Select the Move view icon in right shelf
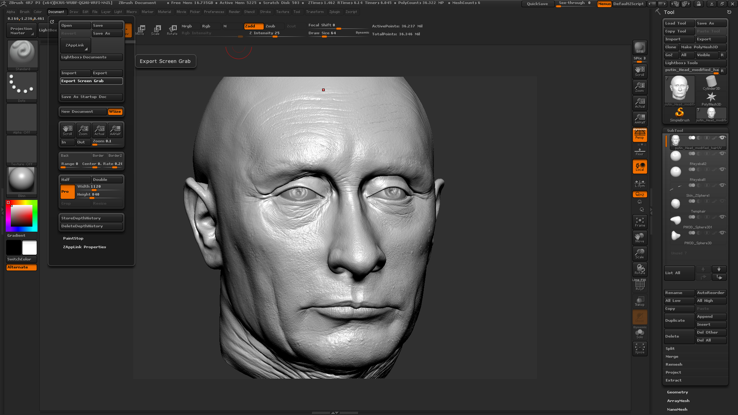 (x=640, y=238)
